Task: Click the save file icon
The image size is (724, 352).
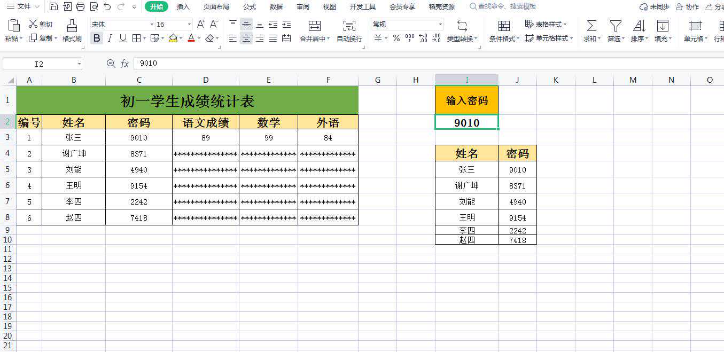Action: tap(53, 6)
